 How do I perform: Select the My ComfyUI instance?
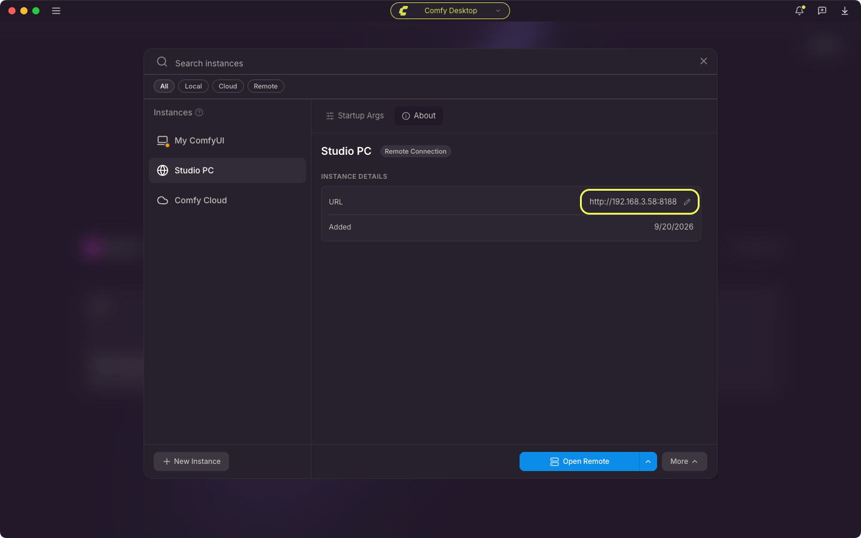coord(227,140)
